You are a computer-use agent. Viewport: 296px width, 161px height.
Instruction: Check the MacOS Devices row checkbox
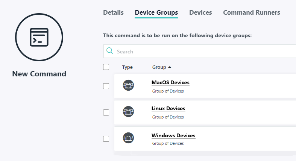[106, 86]
